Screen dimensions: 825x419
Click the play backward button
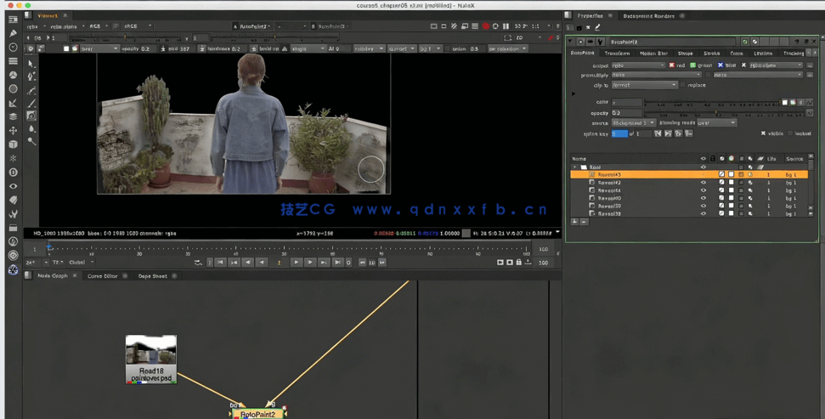click(x=262, y=263)
